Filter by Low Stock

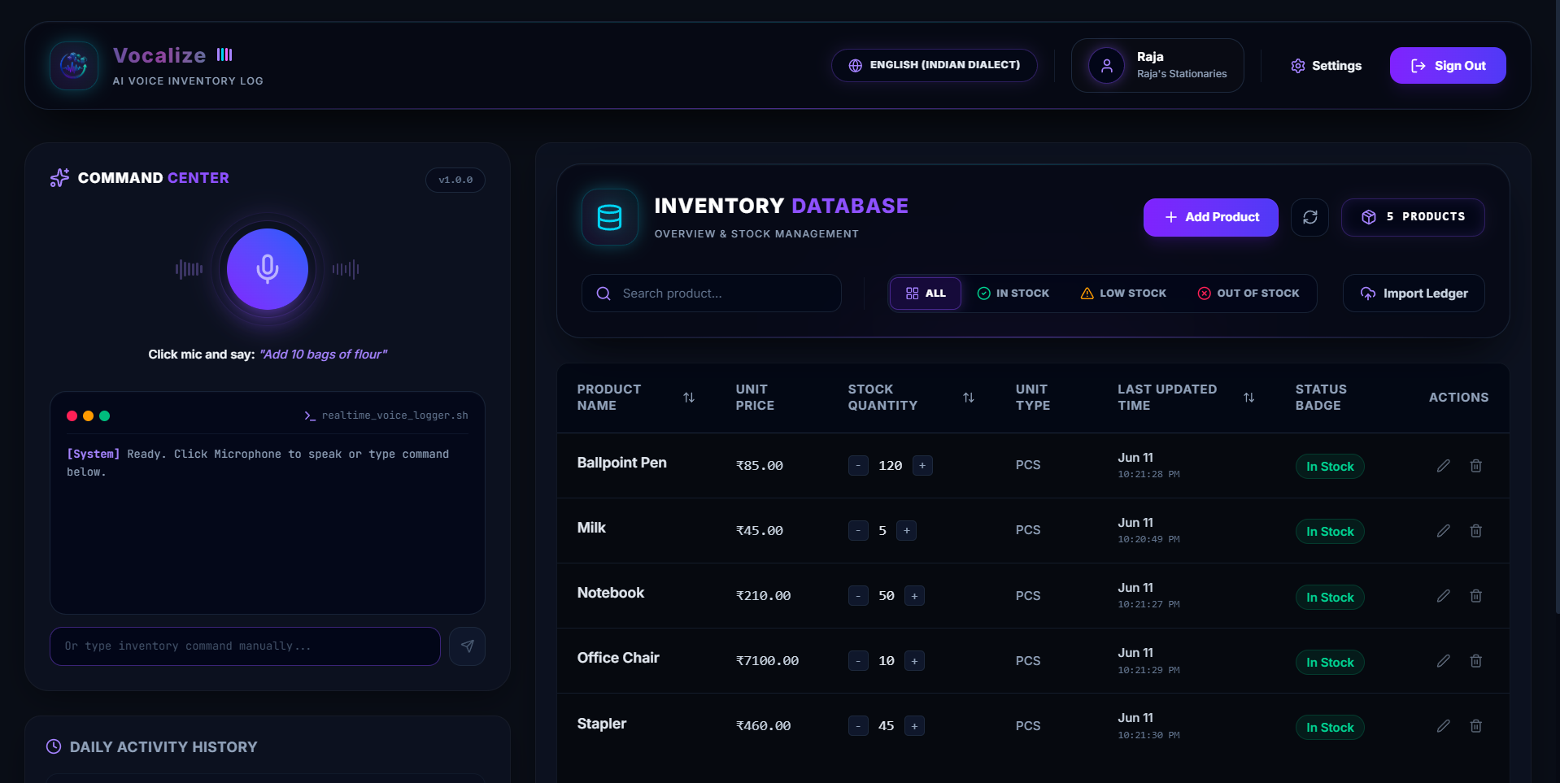coord(1123,294)
